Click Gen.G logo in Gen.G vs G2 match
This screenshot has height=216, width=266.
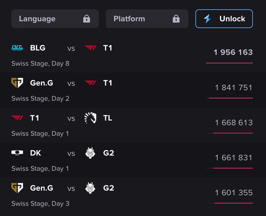coord(17,188)
